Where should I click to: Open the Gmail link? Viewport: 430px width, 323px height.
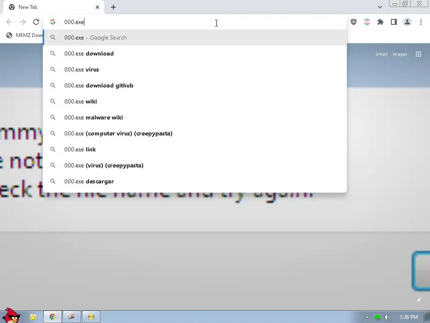pos(381,54)
